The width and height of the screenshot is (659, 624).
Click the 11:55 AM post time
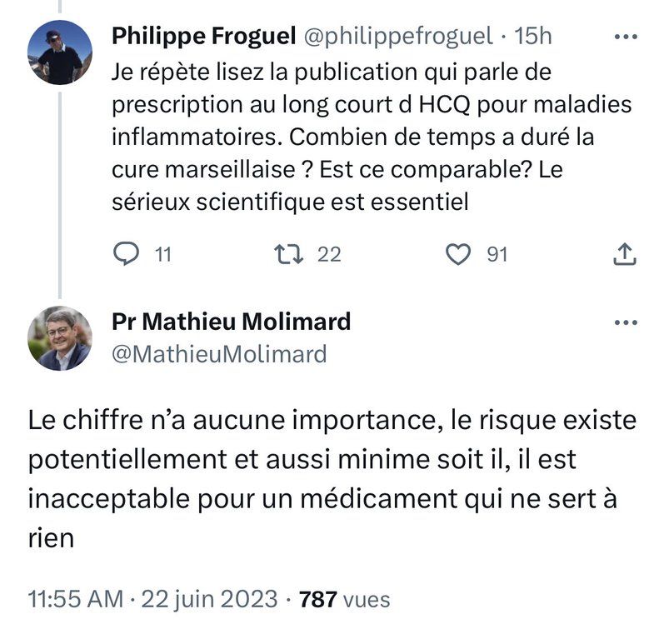pos(75,599)
